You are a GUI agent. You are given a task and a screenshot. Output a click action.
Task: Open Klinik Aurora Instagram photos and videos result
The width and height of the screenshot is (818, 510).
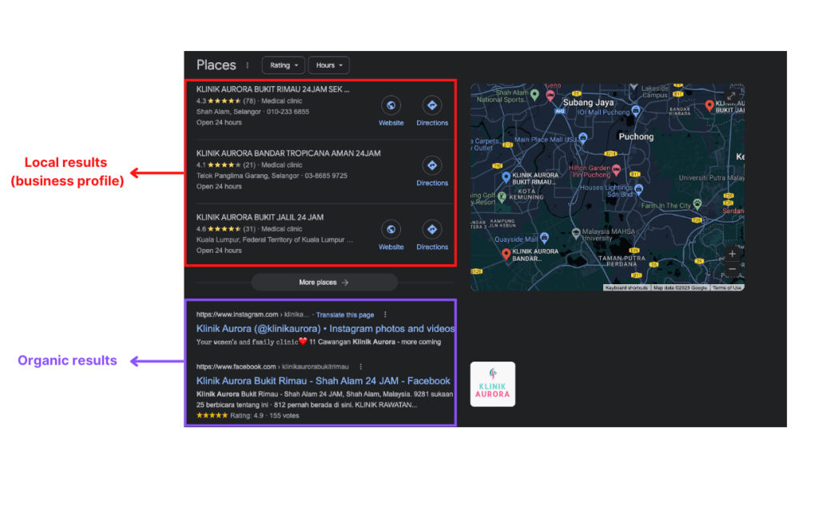[325, 329]
